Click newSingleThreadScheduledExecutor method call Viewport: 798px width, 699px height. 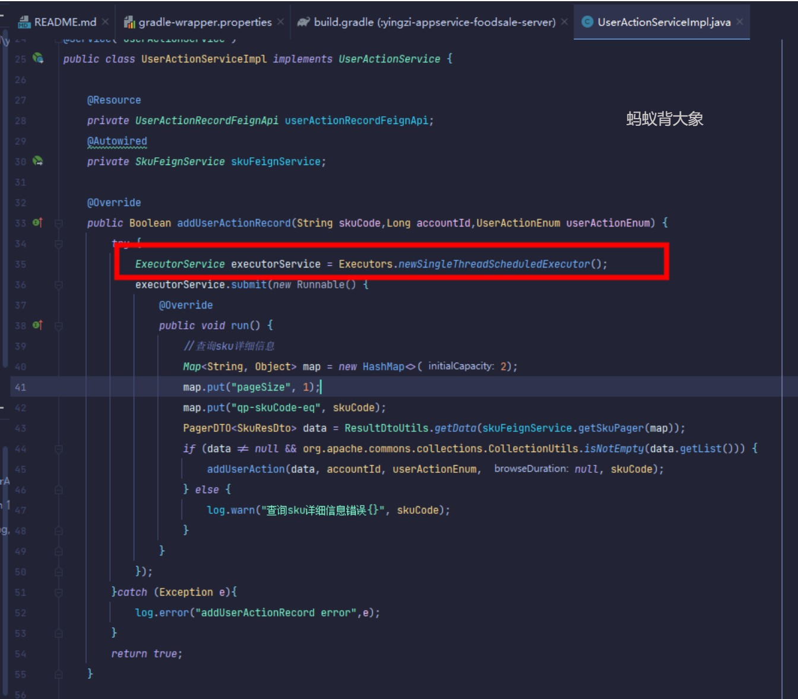coord(494,264)
